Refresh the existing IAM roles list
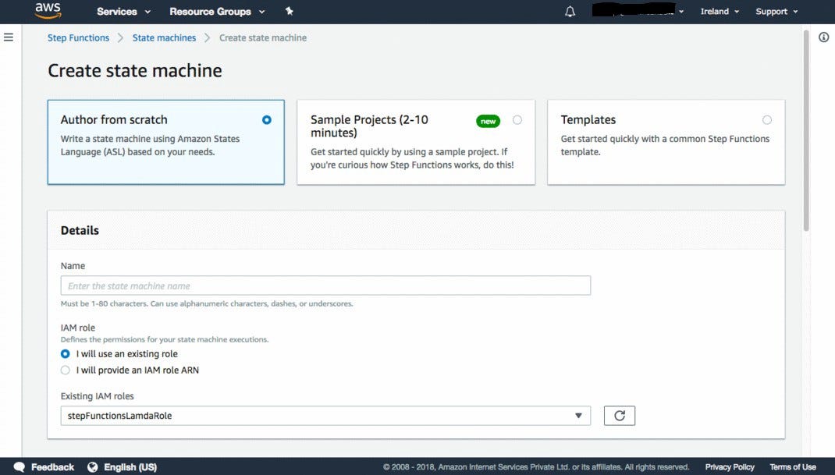This screenshot has height=475, width=835. pos(620,416)
